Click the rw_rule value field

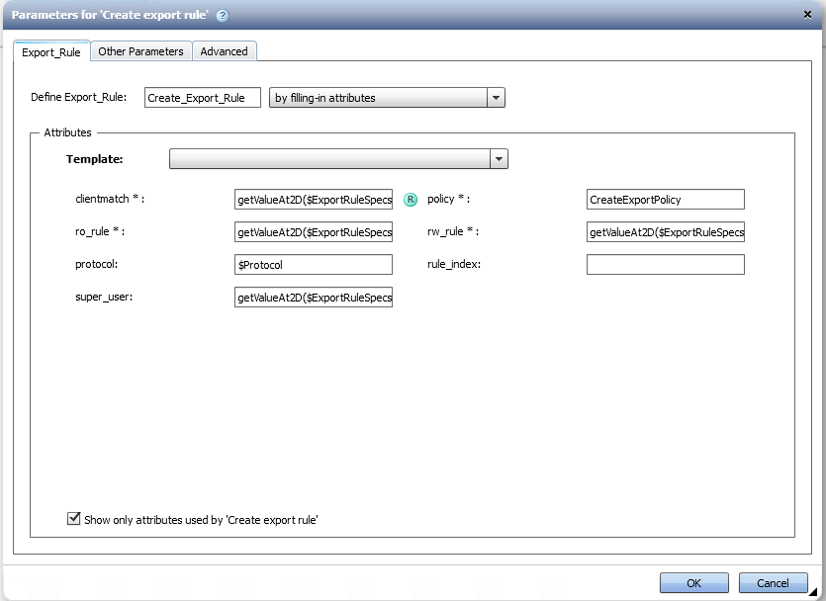click(x=665, y=231)
